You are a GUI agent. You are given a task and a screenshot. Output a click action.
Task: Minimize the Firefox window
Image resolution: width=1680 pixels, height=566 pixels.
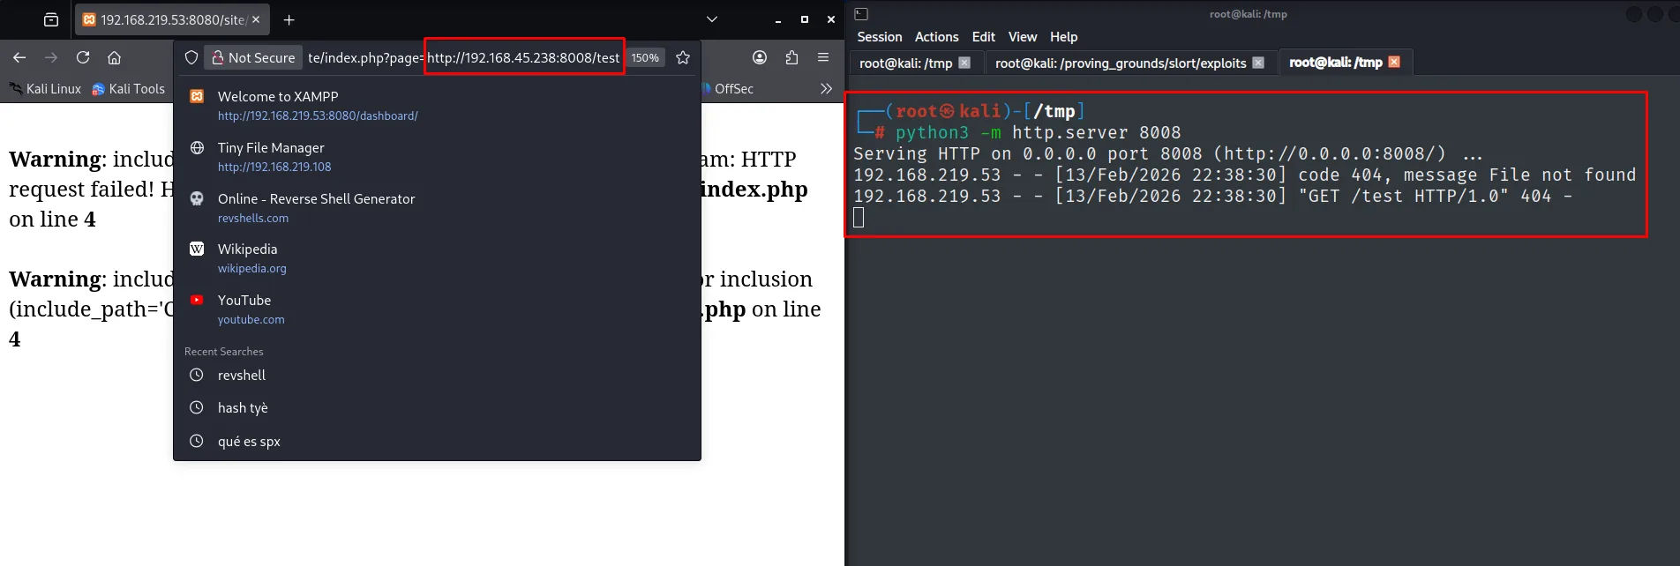click(778, 19)
